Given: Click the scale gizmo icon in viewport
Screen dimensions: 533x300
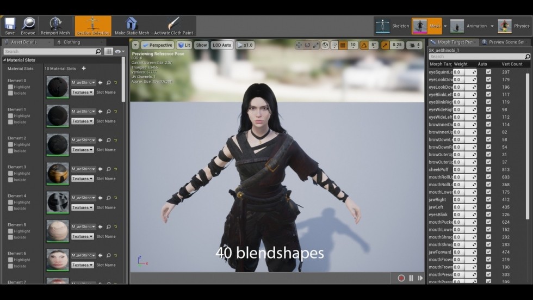Looking at the screenshot, I should click(316, 45).
